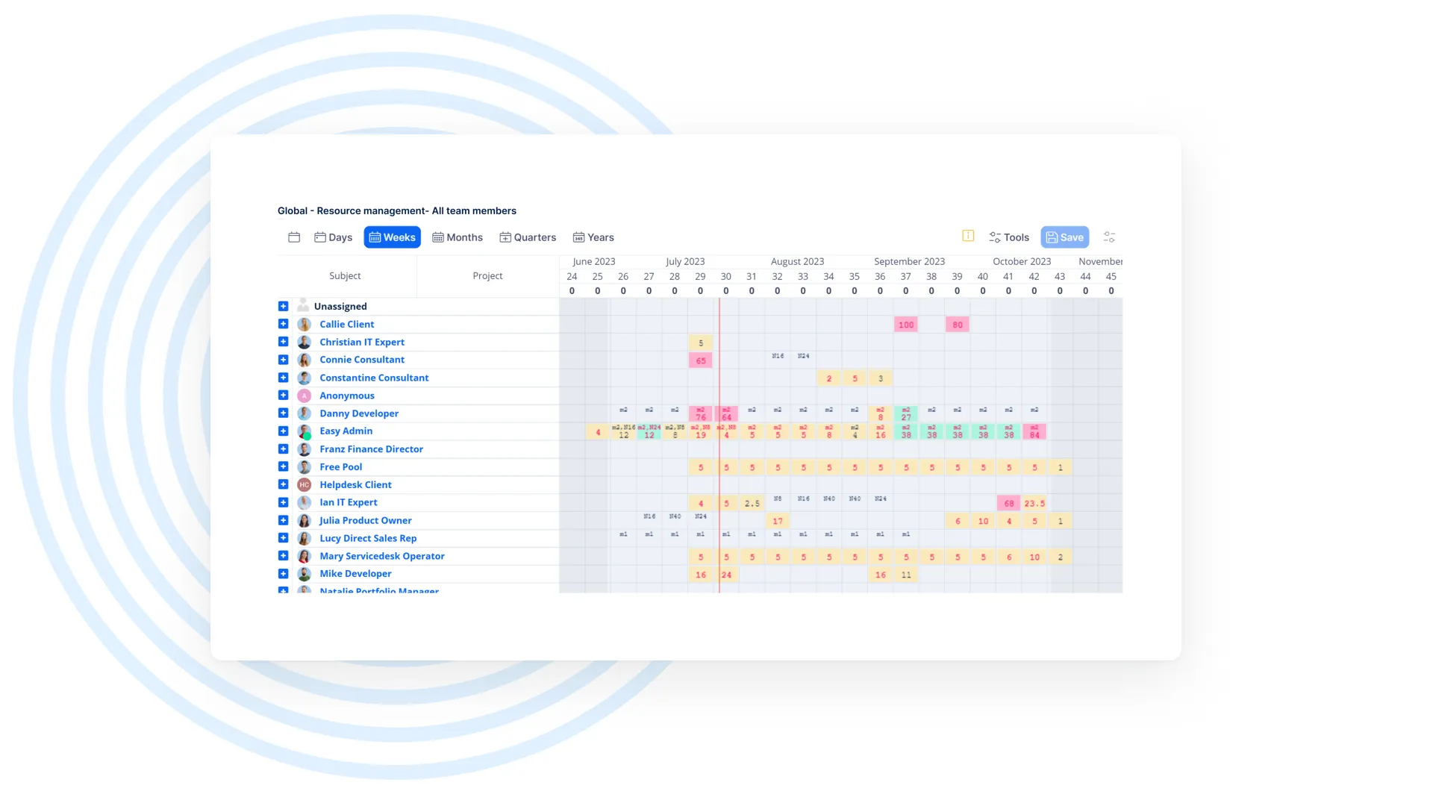The width and height of the screenshot is (1433, 803).
Task: Select Easy Admin's 84 allocation cell
Action: point(1034,432)
